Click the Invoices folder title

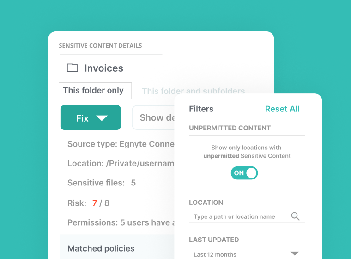(104, 68)
